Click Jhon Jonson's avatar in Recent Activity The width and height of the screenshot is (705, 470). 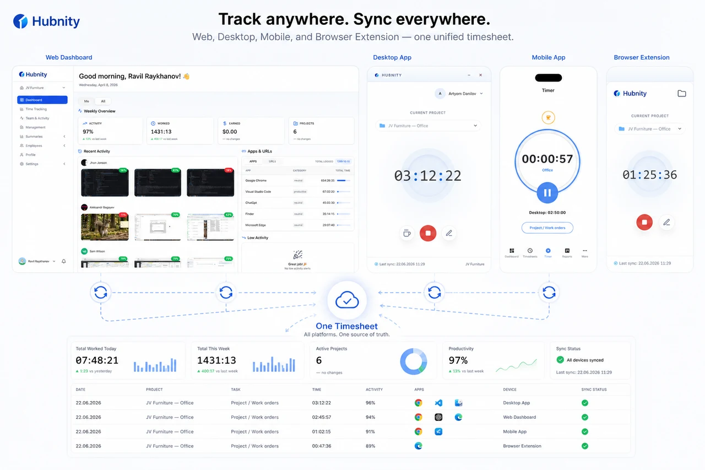pos(84,163)
